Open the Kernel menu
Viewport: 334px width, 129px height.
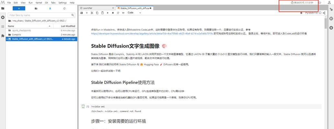(x=39, y=3)
